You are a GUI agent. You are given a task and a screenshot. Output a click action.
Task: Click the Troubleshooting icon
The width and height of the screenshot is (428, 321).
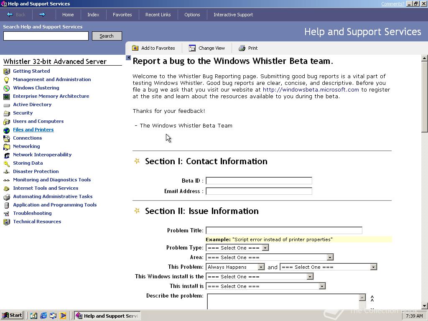tap(7, 214)
